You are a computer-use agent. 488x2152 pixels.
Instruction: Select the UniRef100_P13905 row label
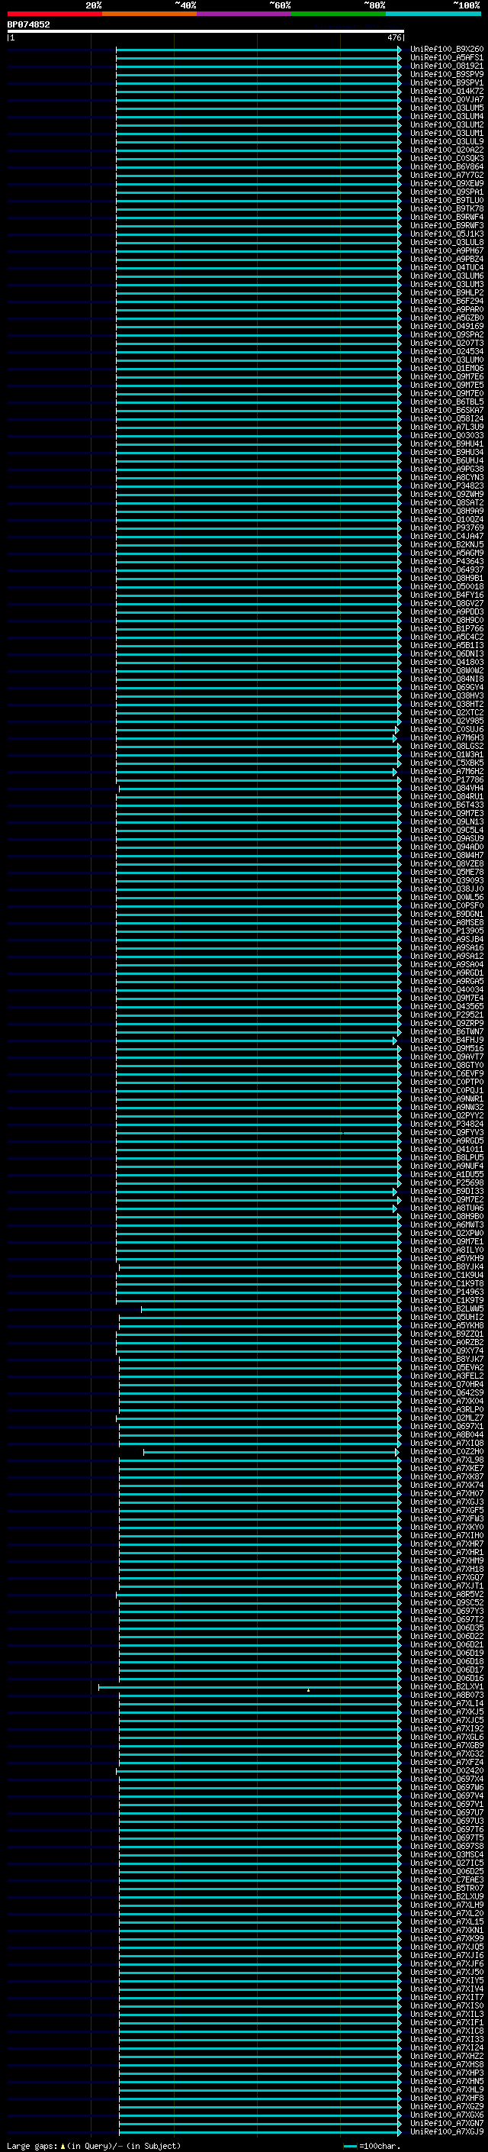(x=446, y=931)
